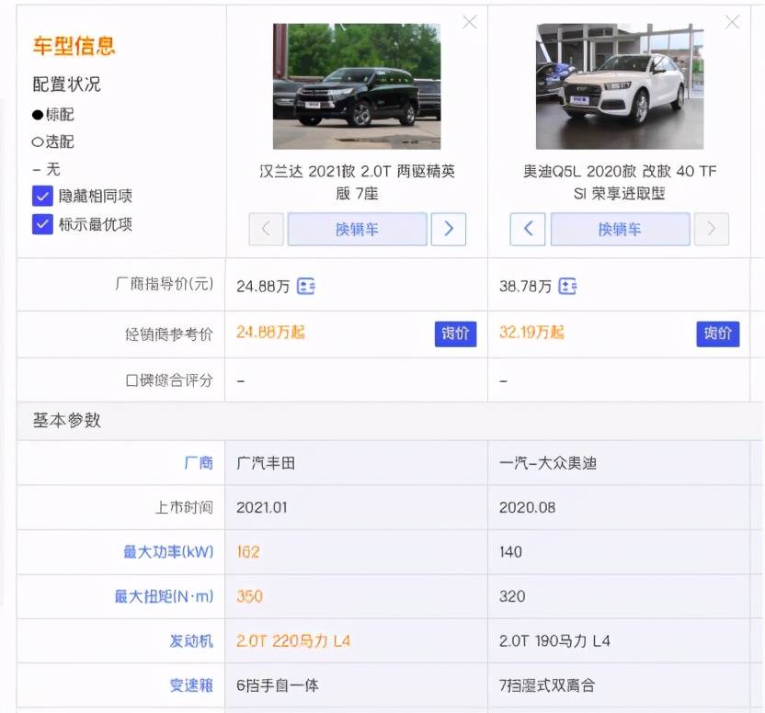
Task: Select gearbox cell 7挡湿式双离合
Action: [x=547, y=685]
